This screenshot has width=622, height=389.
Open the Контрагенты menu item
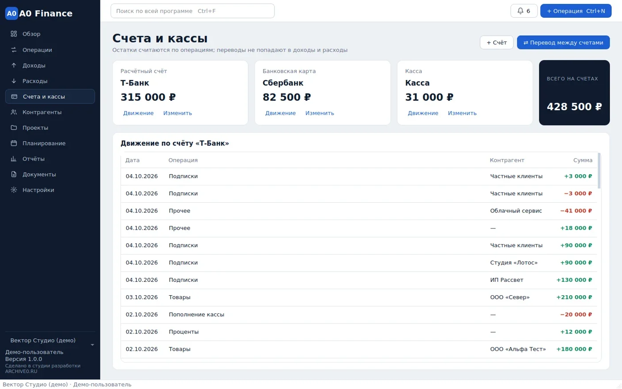50,112
